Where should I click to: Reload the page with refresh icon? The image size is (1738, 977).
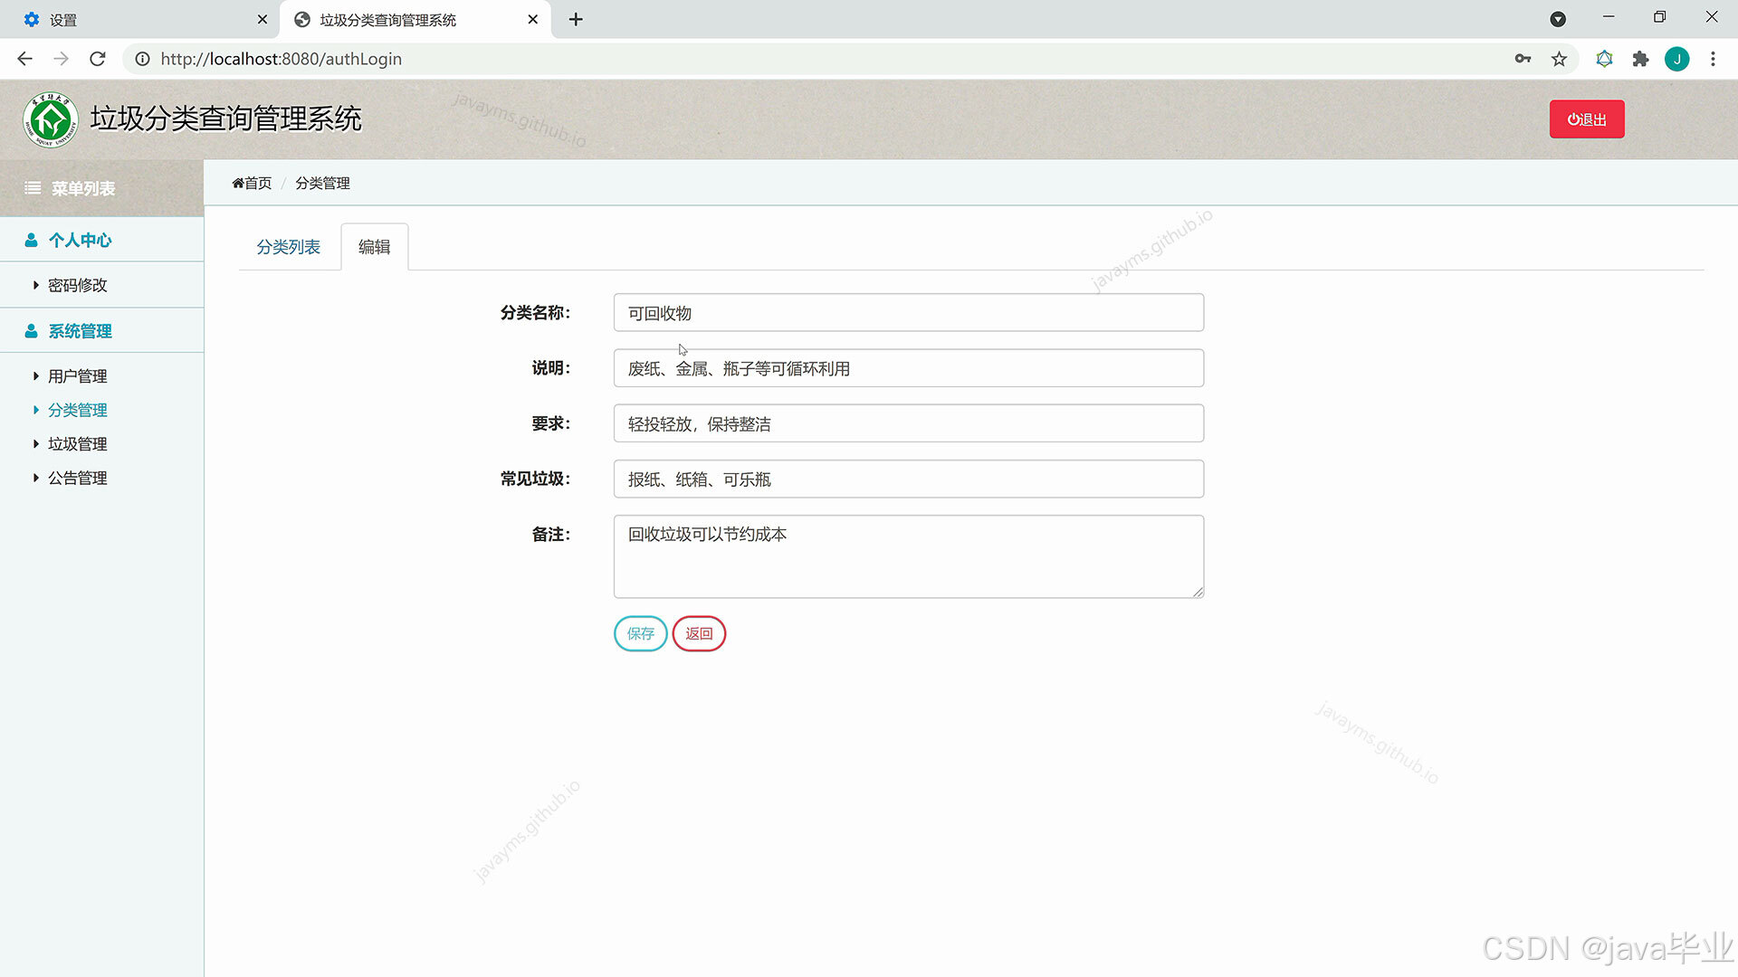(x=98, y=59)
